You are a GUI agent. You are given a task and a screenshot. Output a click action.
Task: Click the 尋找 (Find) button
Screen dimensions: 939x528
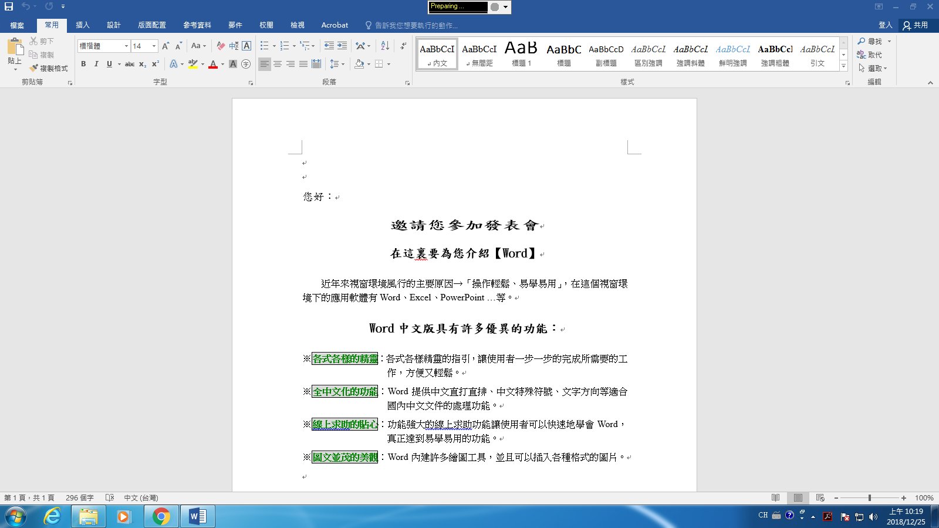(870, 41)
